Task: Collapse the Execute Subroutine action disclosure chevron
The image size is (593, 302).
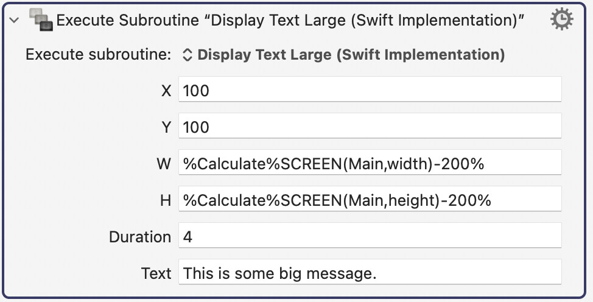Action: tap(15, 21)
